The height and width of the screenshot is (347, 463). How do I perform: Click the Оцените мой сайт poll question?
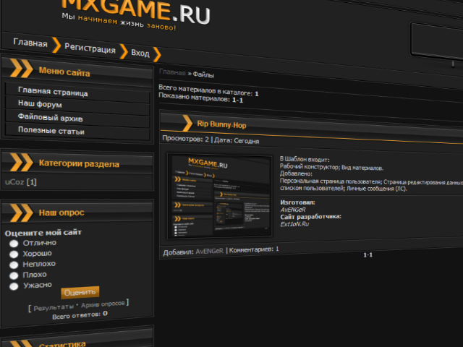(x=43, y=233)
